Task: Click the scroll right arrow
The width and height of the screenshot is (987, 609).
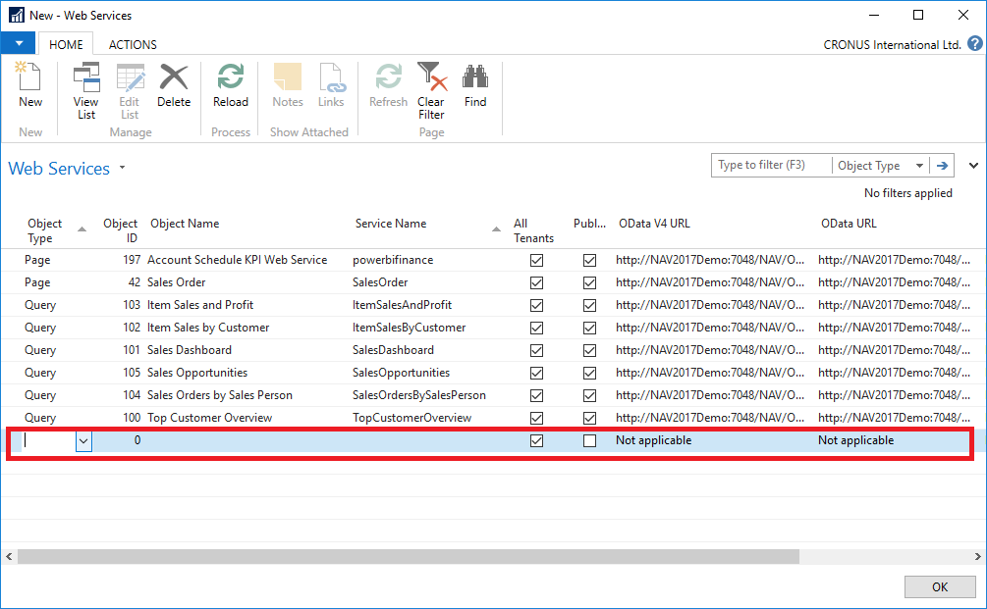Action: 977,557
